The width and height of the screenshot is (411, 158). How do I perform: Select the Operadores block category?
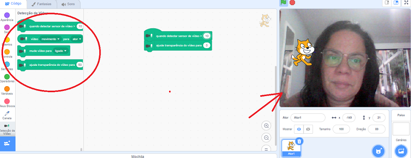tap(7, 78)
